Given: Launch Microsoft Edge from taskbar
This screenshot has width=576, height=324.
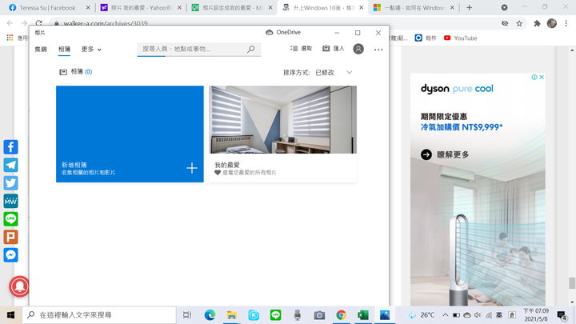Looking at the screenshot, I should (210, 315).
